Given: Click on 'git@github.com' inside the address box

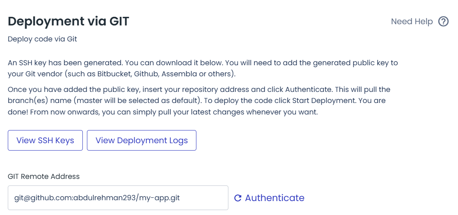Looking at the screenshot, I should [43, 198].
